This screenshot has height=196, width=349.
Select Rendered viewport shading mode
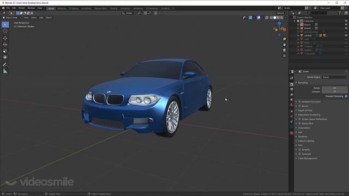(x=282, y=17)
